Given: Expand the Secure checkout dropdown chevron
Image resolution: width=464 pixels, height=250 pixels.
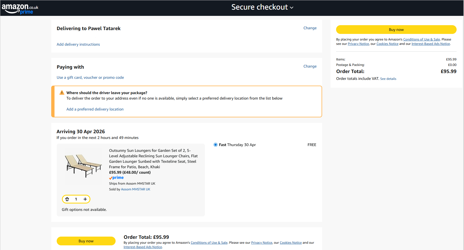Looking at the screenshot, I should [x=292, y=8].
